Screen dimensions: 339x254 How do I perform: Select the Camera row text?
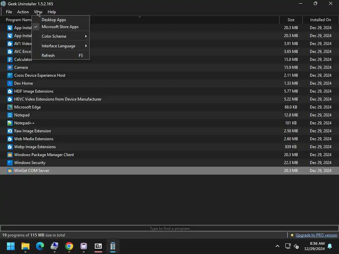pyautogui.click(x=21, y=67)
